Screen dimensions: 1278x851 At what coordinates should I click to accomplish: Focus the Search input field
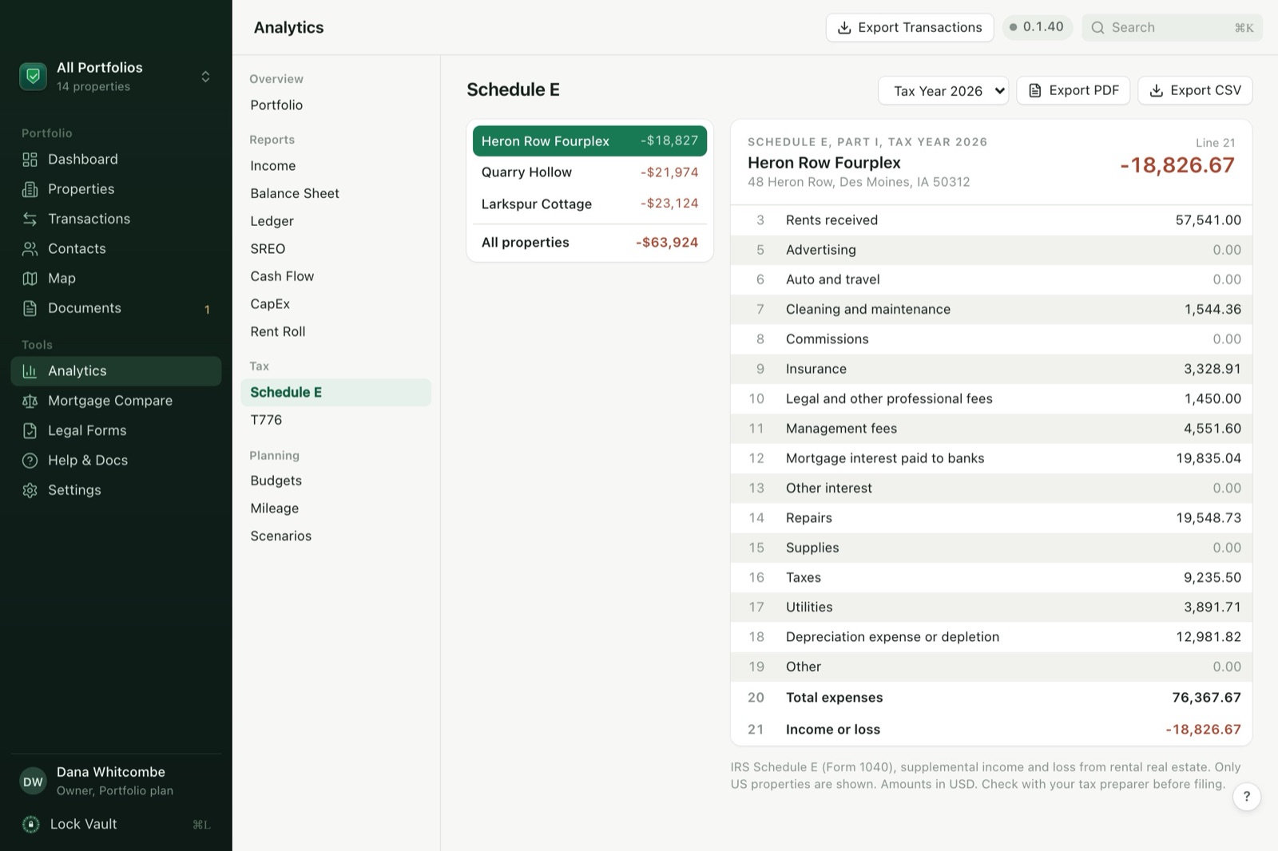[1172, 28]
